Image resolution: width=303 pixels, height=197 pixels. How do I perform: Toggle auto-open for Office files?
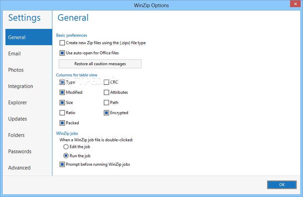(62, 53)
